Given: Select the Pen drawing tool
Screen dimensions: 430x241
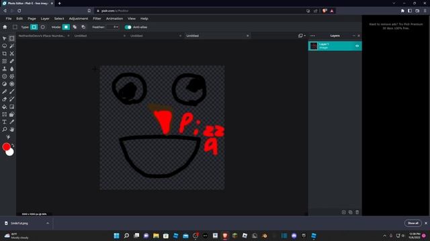Looking at the screenshot, I should [x=5, y=92].
